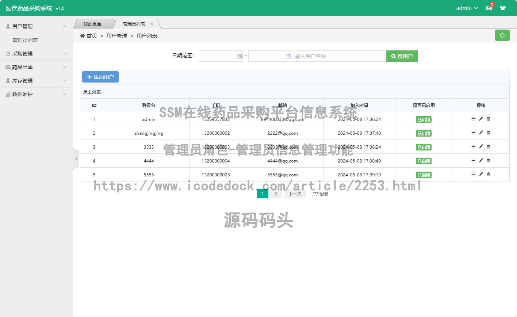Click the home icon in the breadcrumb

[x=83, y=35]
